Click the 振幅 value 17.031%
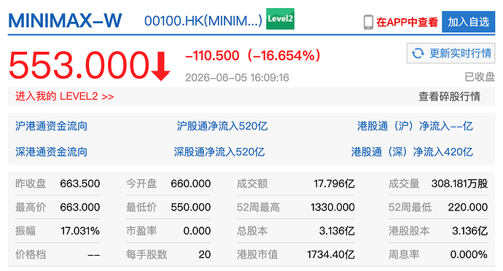 (80, 231)
